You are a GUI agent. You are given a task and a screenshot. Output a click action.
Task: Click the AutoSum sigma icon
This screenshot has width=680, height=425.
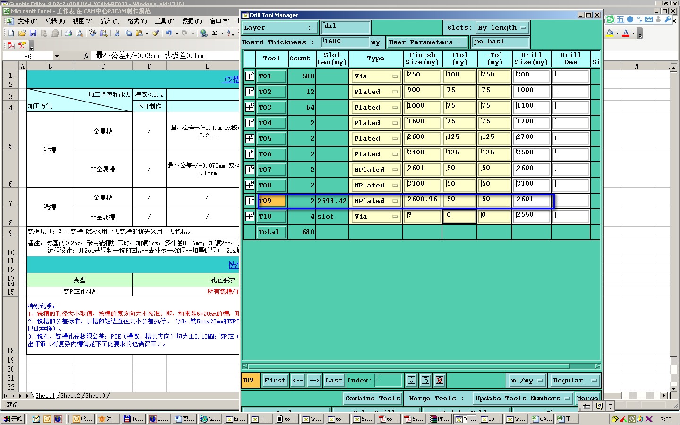pyautogui.click(x=215, y=33)
